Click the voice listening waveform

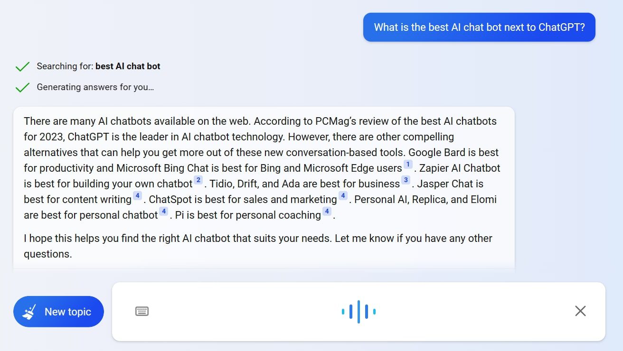tap(359, 311)
